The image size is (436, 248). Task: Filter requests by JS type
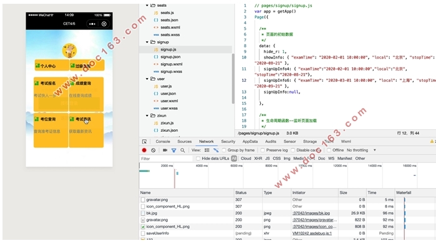[267, 159]
